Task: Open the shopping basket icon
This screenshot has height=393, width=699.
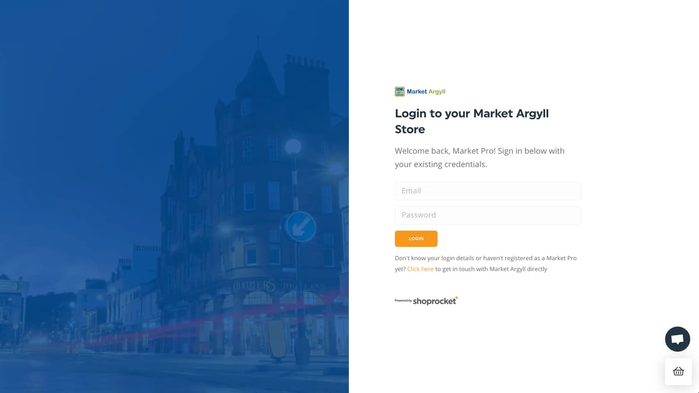Action: (679, 371)
